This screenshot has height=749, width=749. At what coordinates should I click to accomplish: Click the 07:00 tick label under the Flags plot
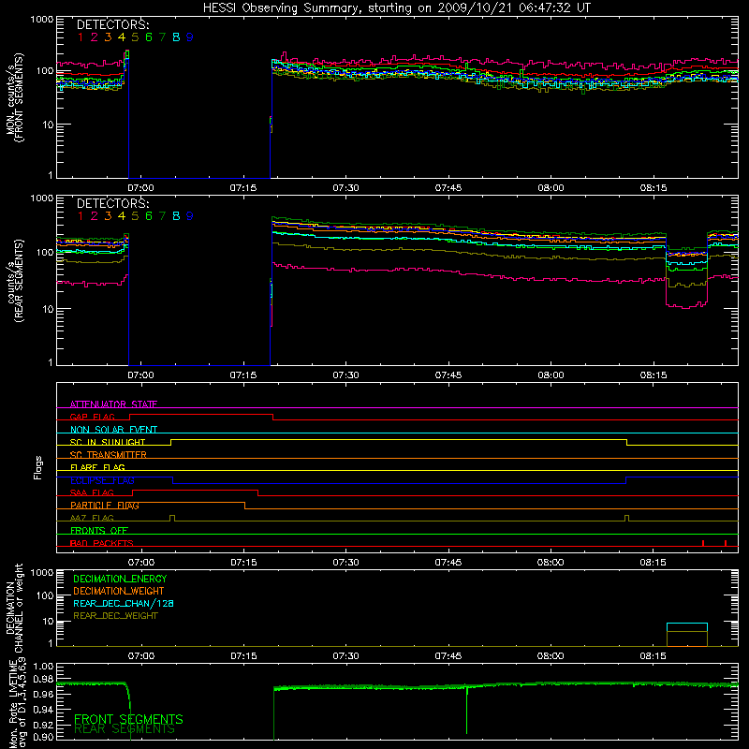[x=141, y=563]
